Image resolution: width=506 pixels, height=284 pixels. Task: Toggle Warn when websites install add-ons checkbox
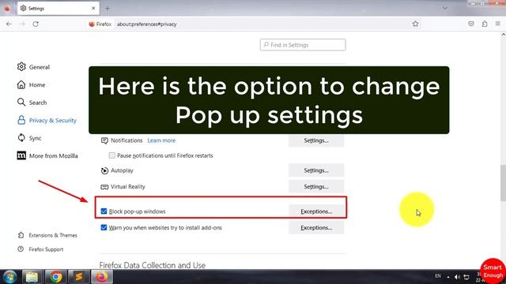pos(104,227)
